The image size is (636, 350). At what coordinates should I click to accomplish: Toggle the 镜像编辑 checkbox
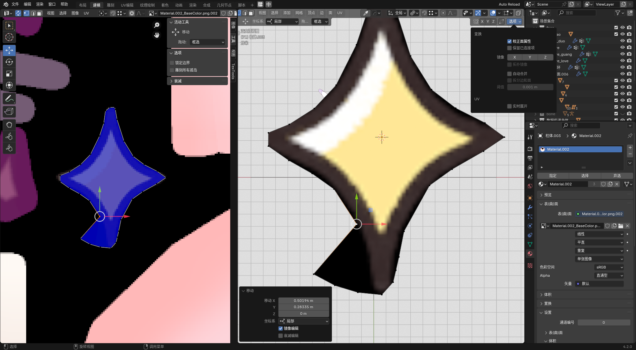(281, 328)
